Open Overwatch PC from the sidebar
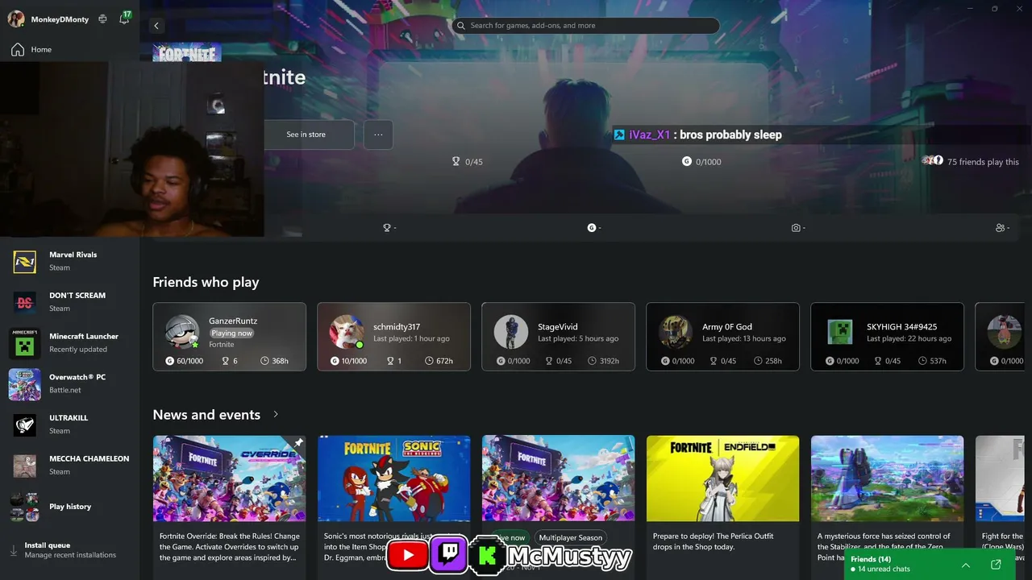 (69, 383)
